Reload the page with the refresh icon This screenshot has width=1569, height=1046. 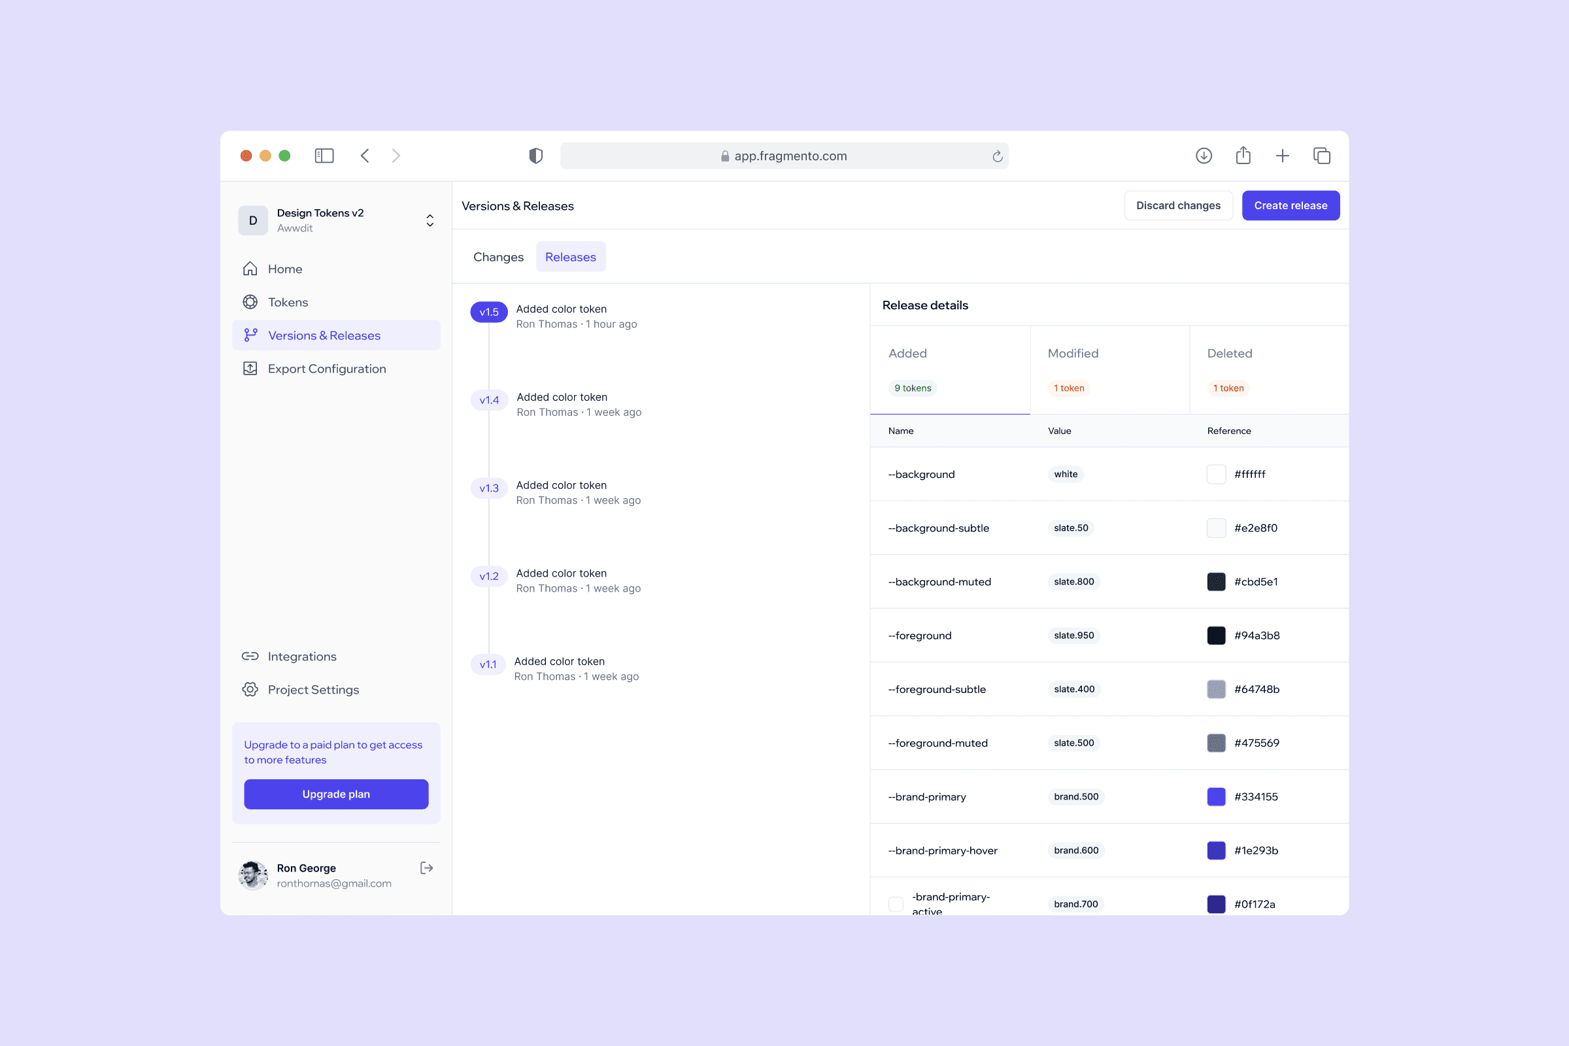tap(998, 156)
